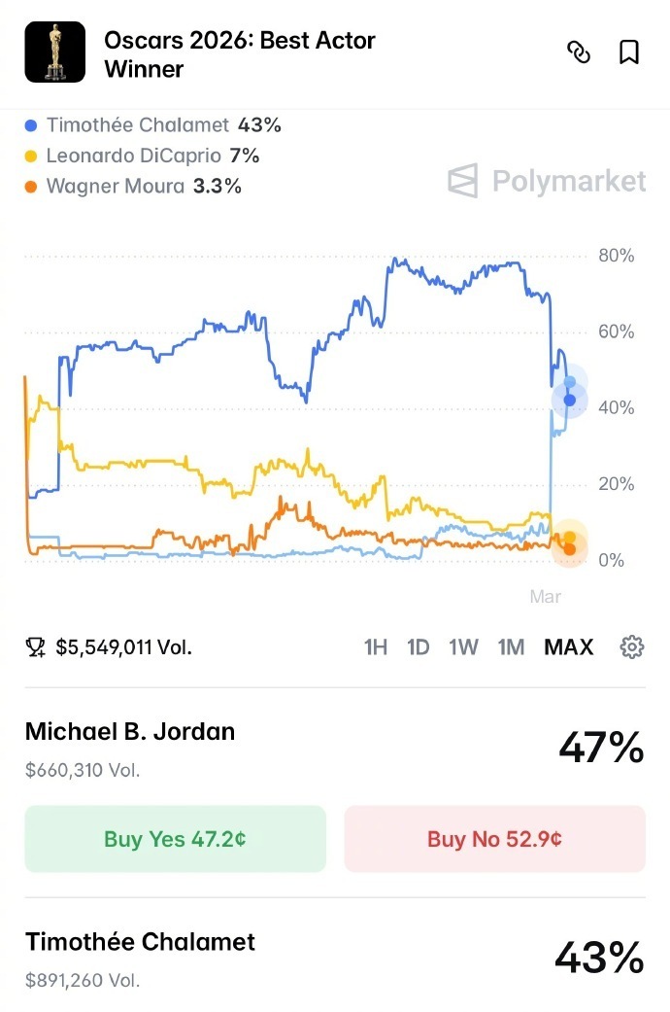Toggle Leonardo DiCaprio legend yellow dot
This screenshot has width=670, height=1012.
point(31,156)
